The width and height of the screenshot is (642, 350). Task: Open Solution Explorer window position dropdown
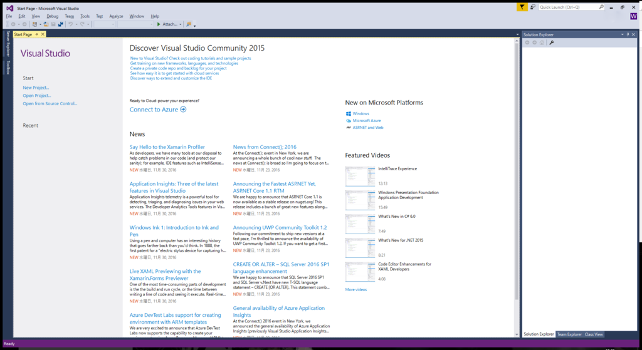(x=622, y=35)
